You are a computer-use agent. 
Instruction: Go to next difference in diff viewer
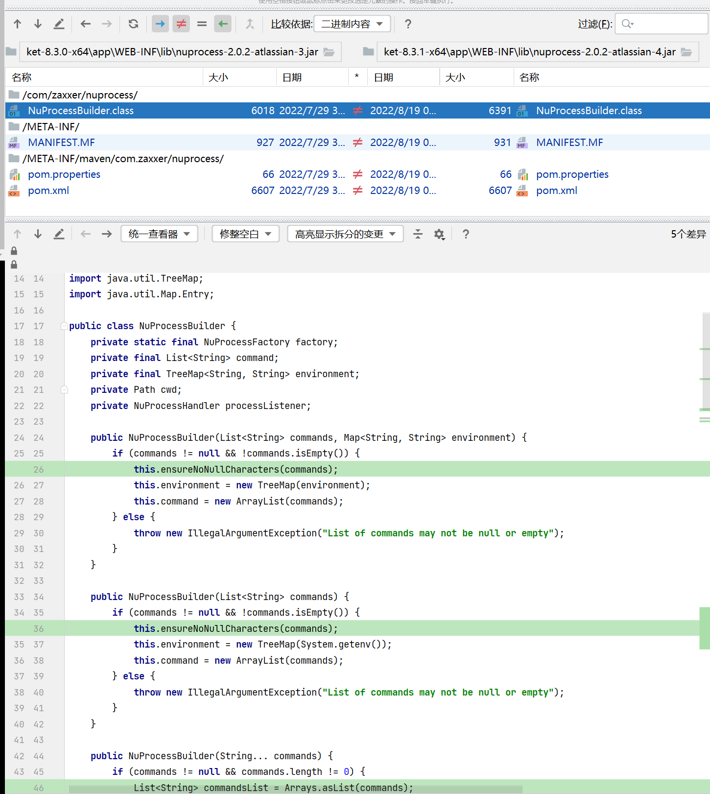38,234
